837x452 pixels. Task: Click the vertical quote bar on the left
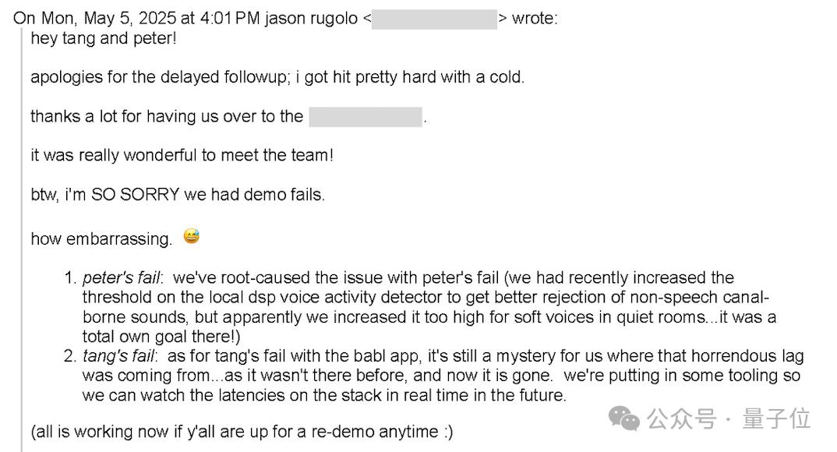pos(22,240)
